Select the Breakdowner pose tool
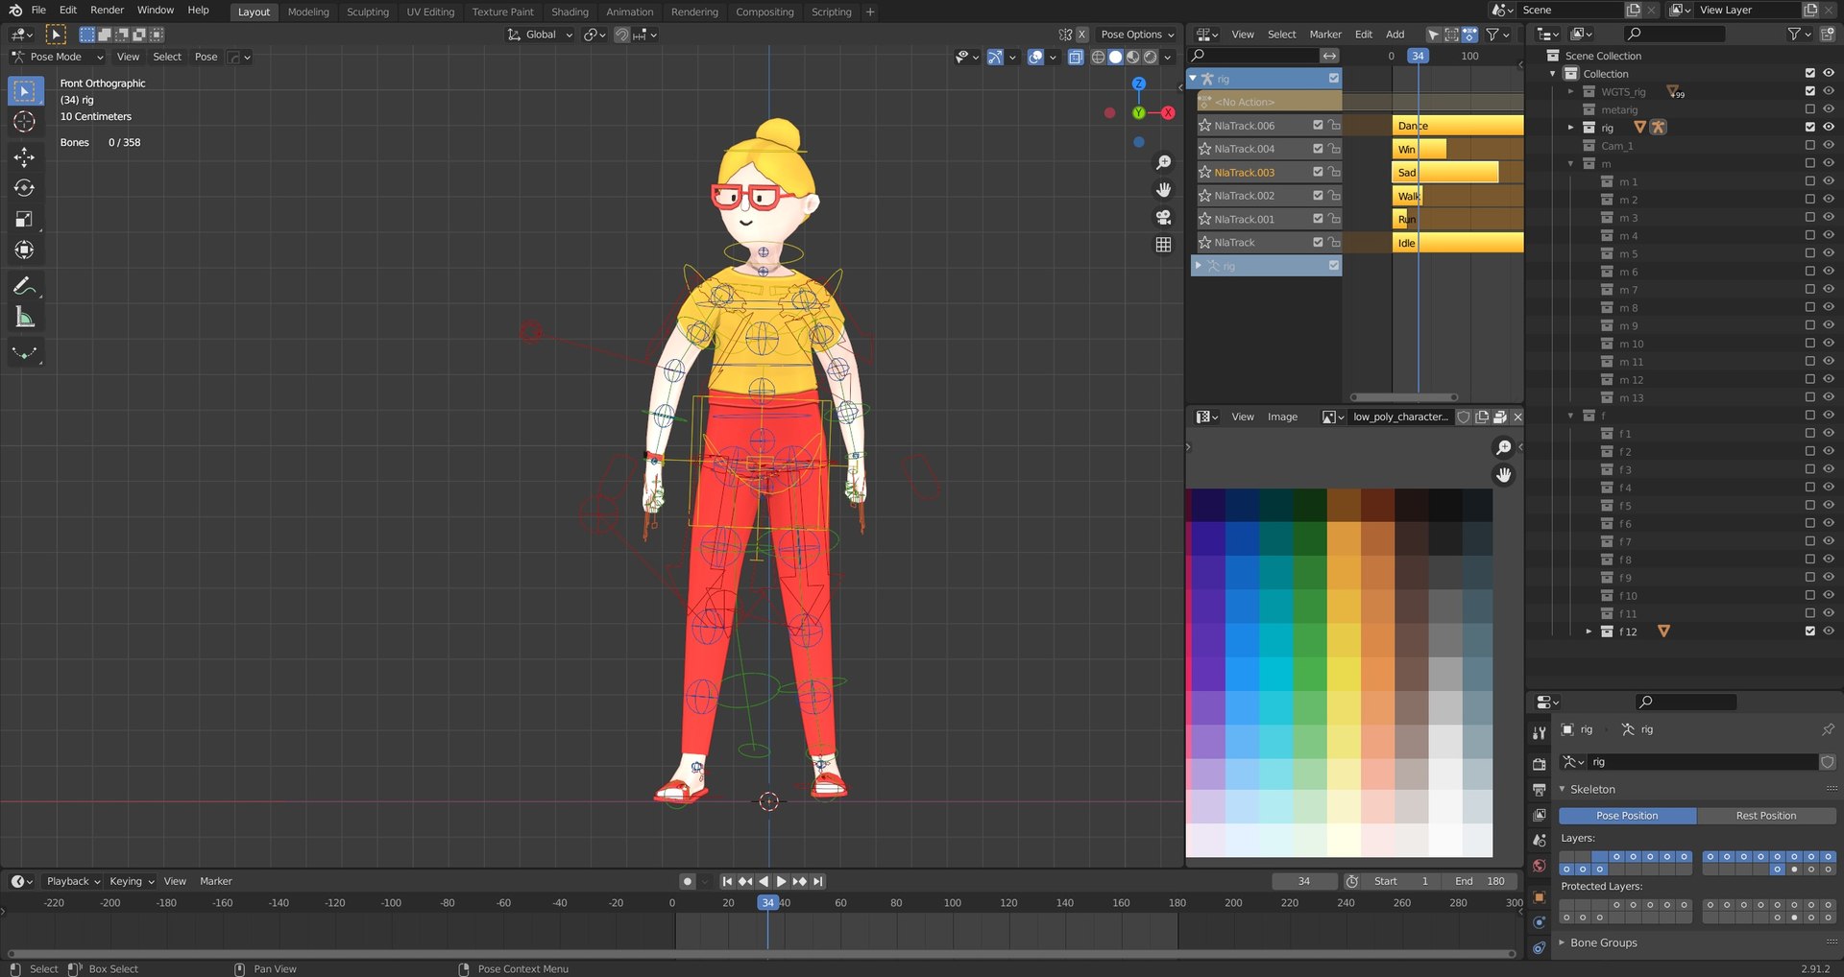The width and height of the screenshot is (1844, 977). 24,353
